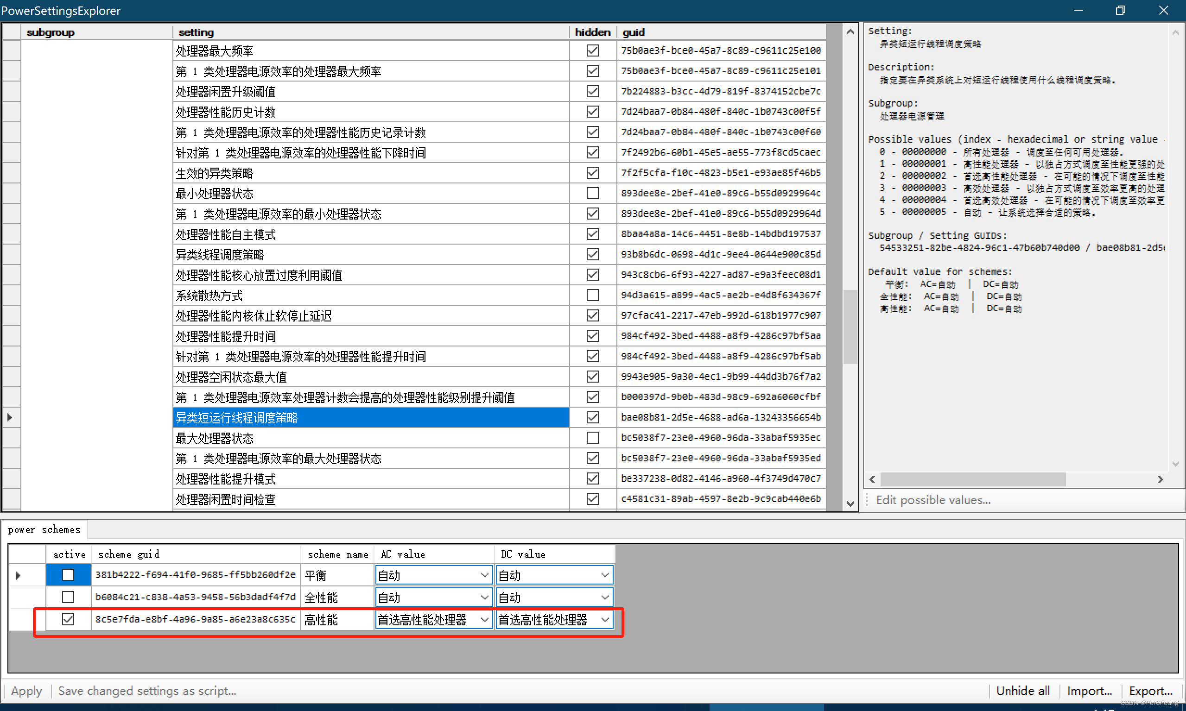Activate the 全性能 power scheme checkbox
The height and width of the screenshot is (711, 1186).
[68, 597]
